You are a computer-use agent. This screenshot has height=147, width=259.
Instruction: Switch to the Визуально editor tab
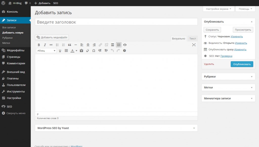[179, 39]
